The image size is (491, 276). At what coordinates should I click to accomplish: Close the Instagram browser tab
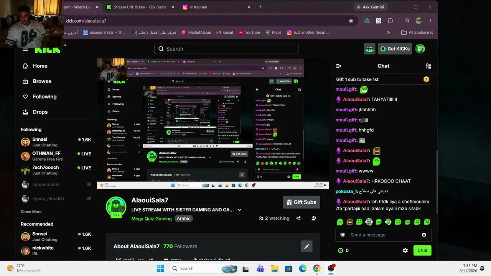(249, 7)
